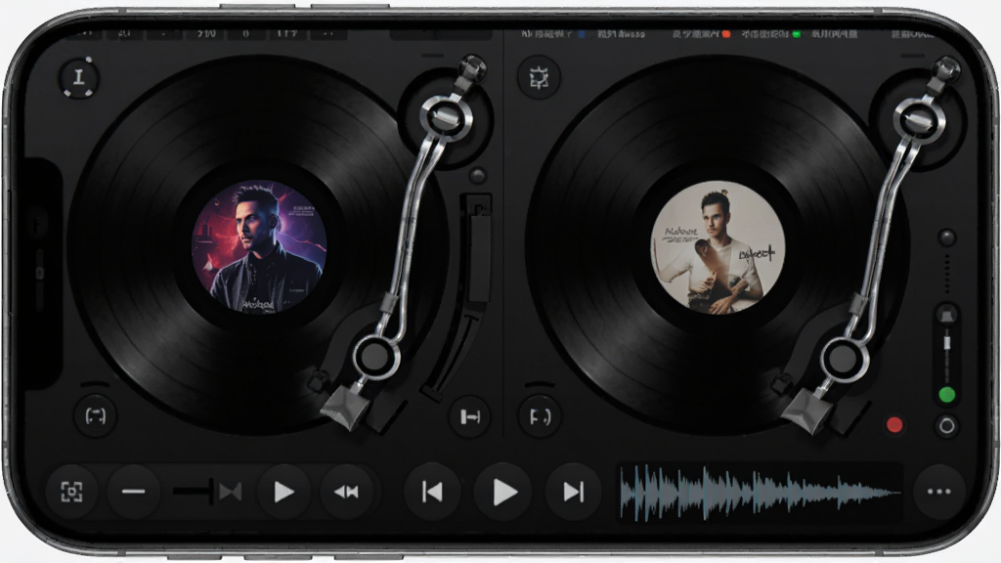Tap the top-bar label with the red dot
The height and width of the screenshot is (563, 1001).
tap(701, 34)
